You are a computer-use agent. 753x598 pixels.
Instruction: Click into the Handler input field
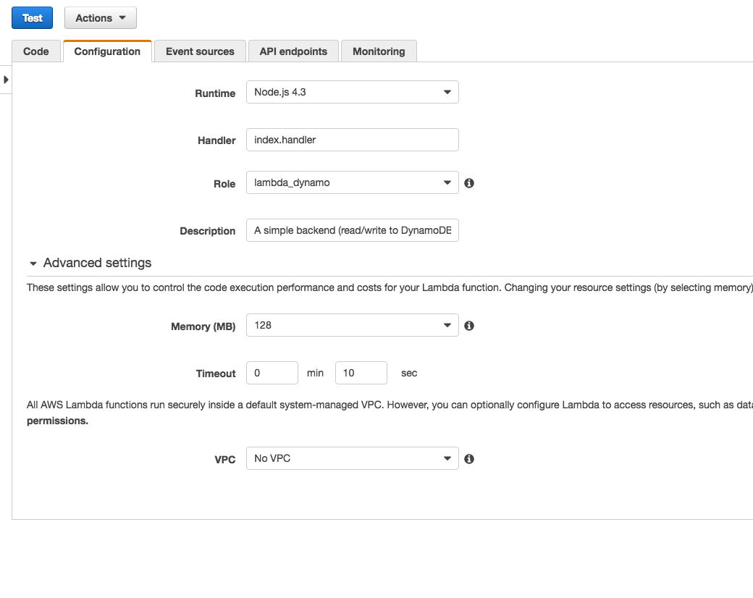[353, 140]
